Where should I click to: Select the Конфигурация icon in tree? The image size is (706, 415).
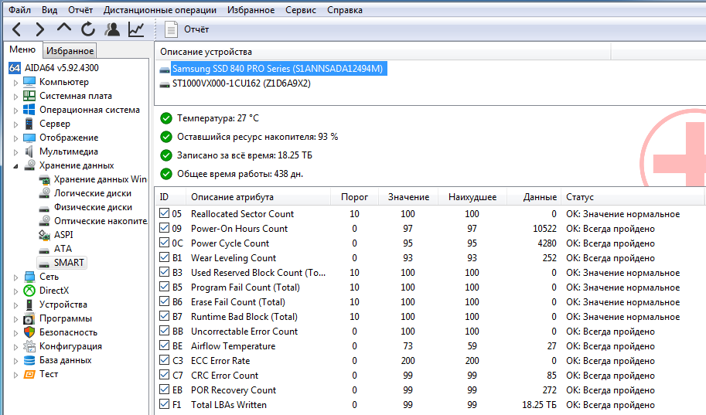(29, 346)
